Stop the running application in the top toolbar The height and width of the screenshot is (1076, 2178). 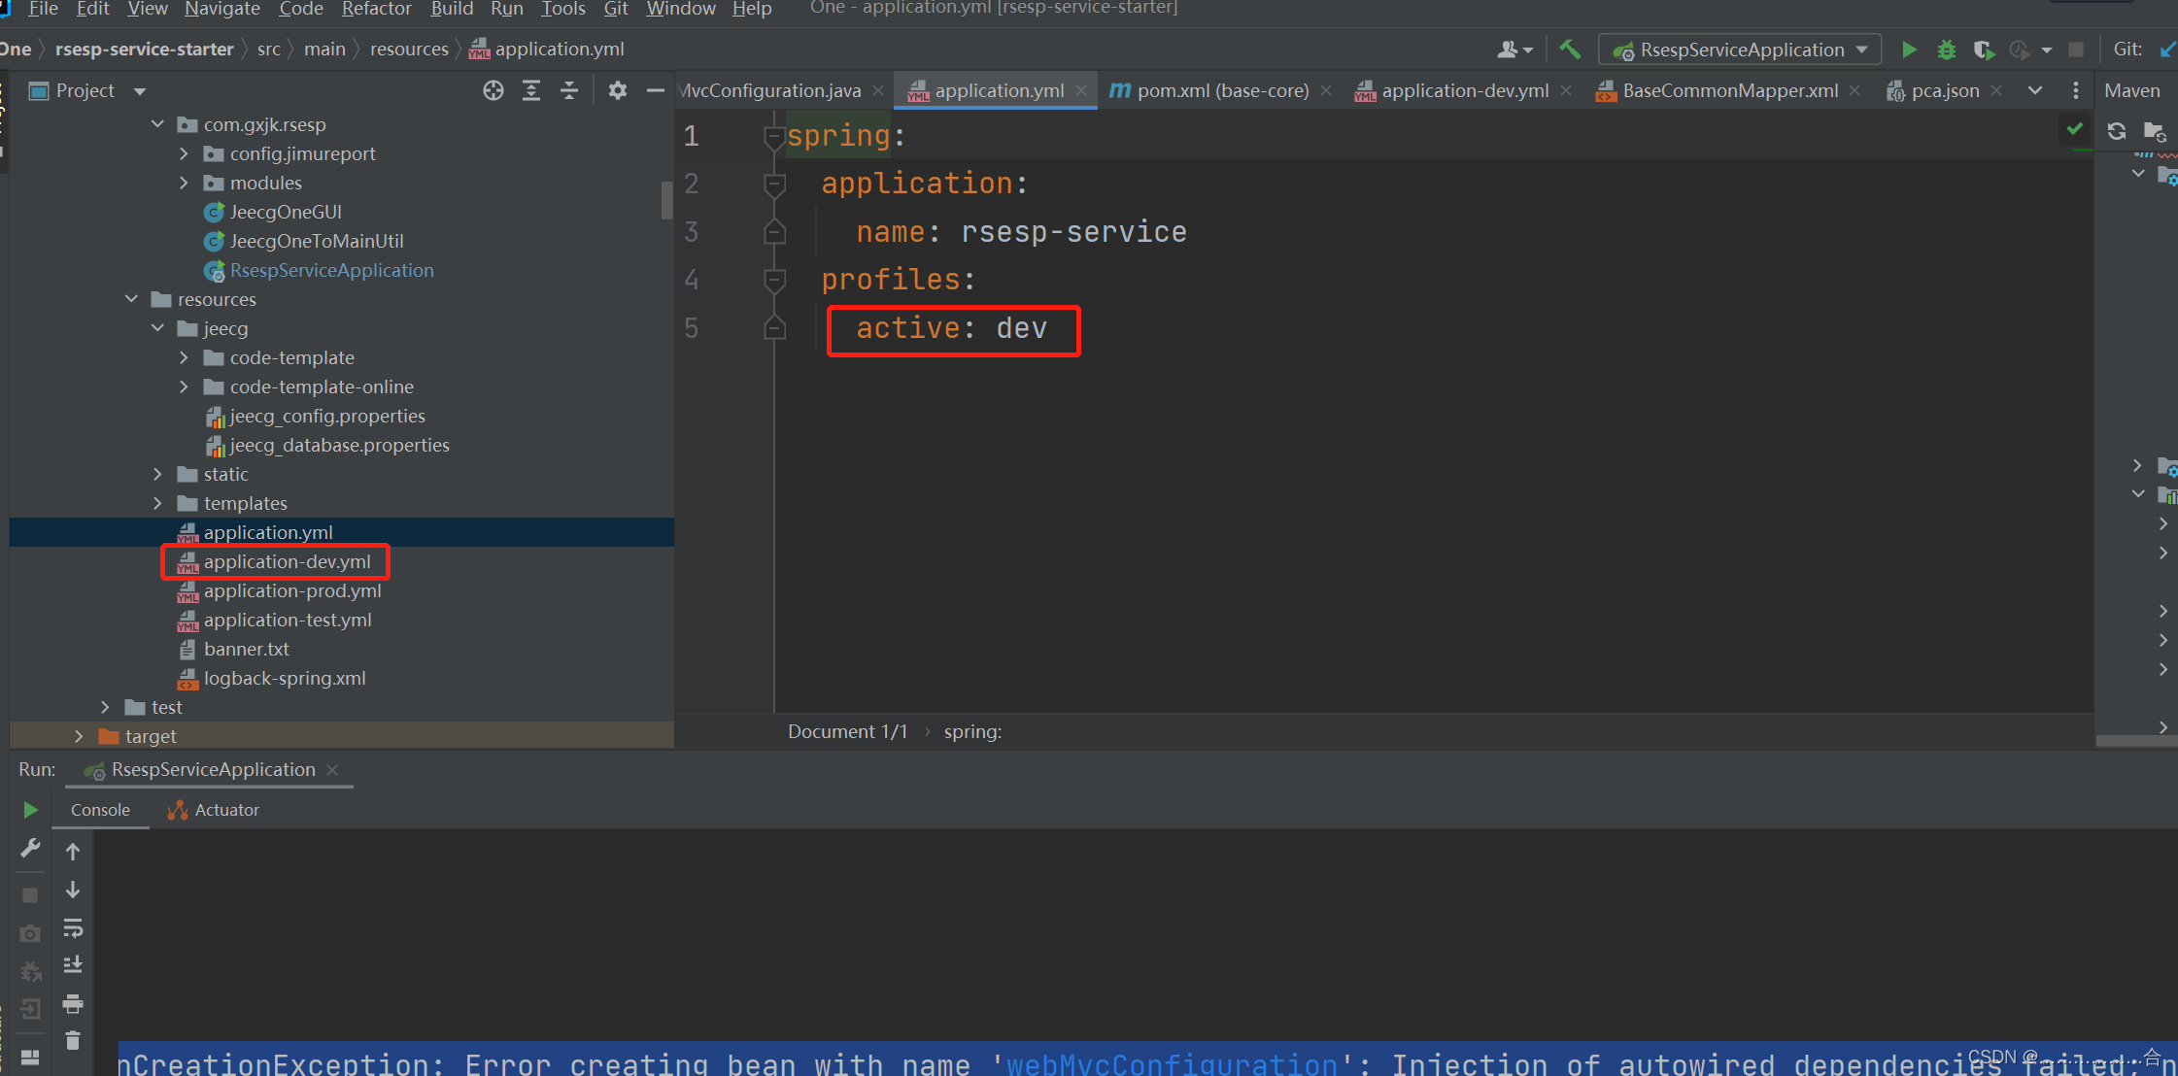pos(2076,50)
